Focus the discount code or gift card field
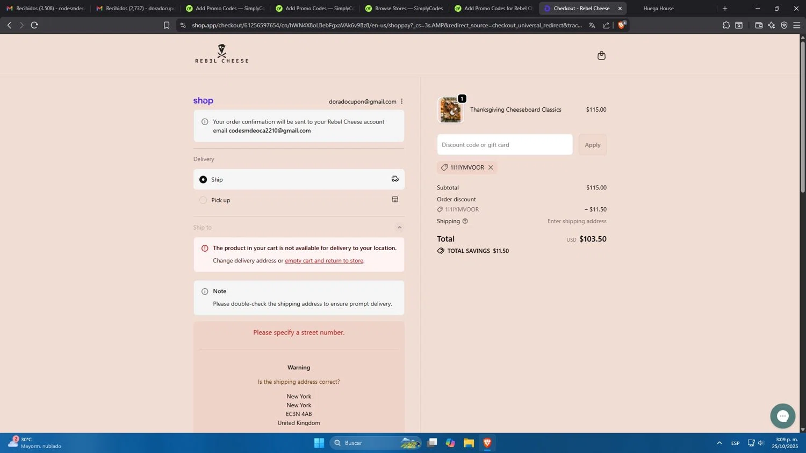This screenshot has height=453, width=806. 505,145
